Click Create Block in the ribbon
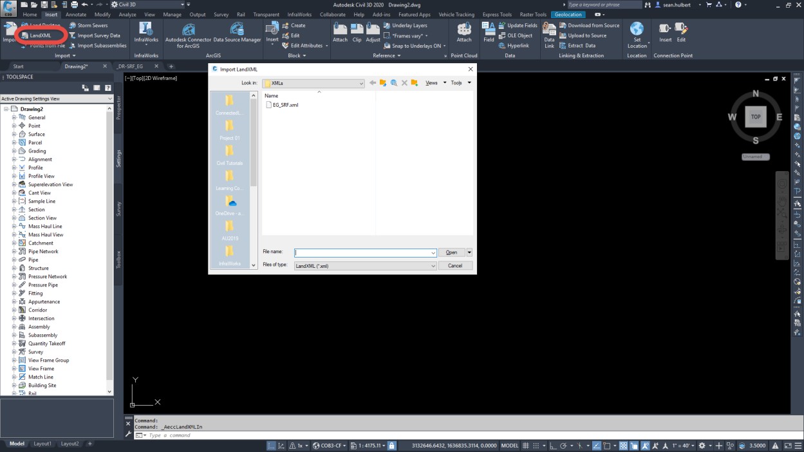 click(294, 26)
